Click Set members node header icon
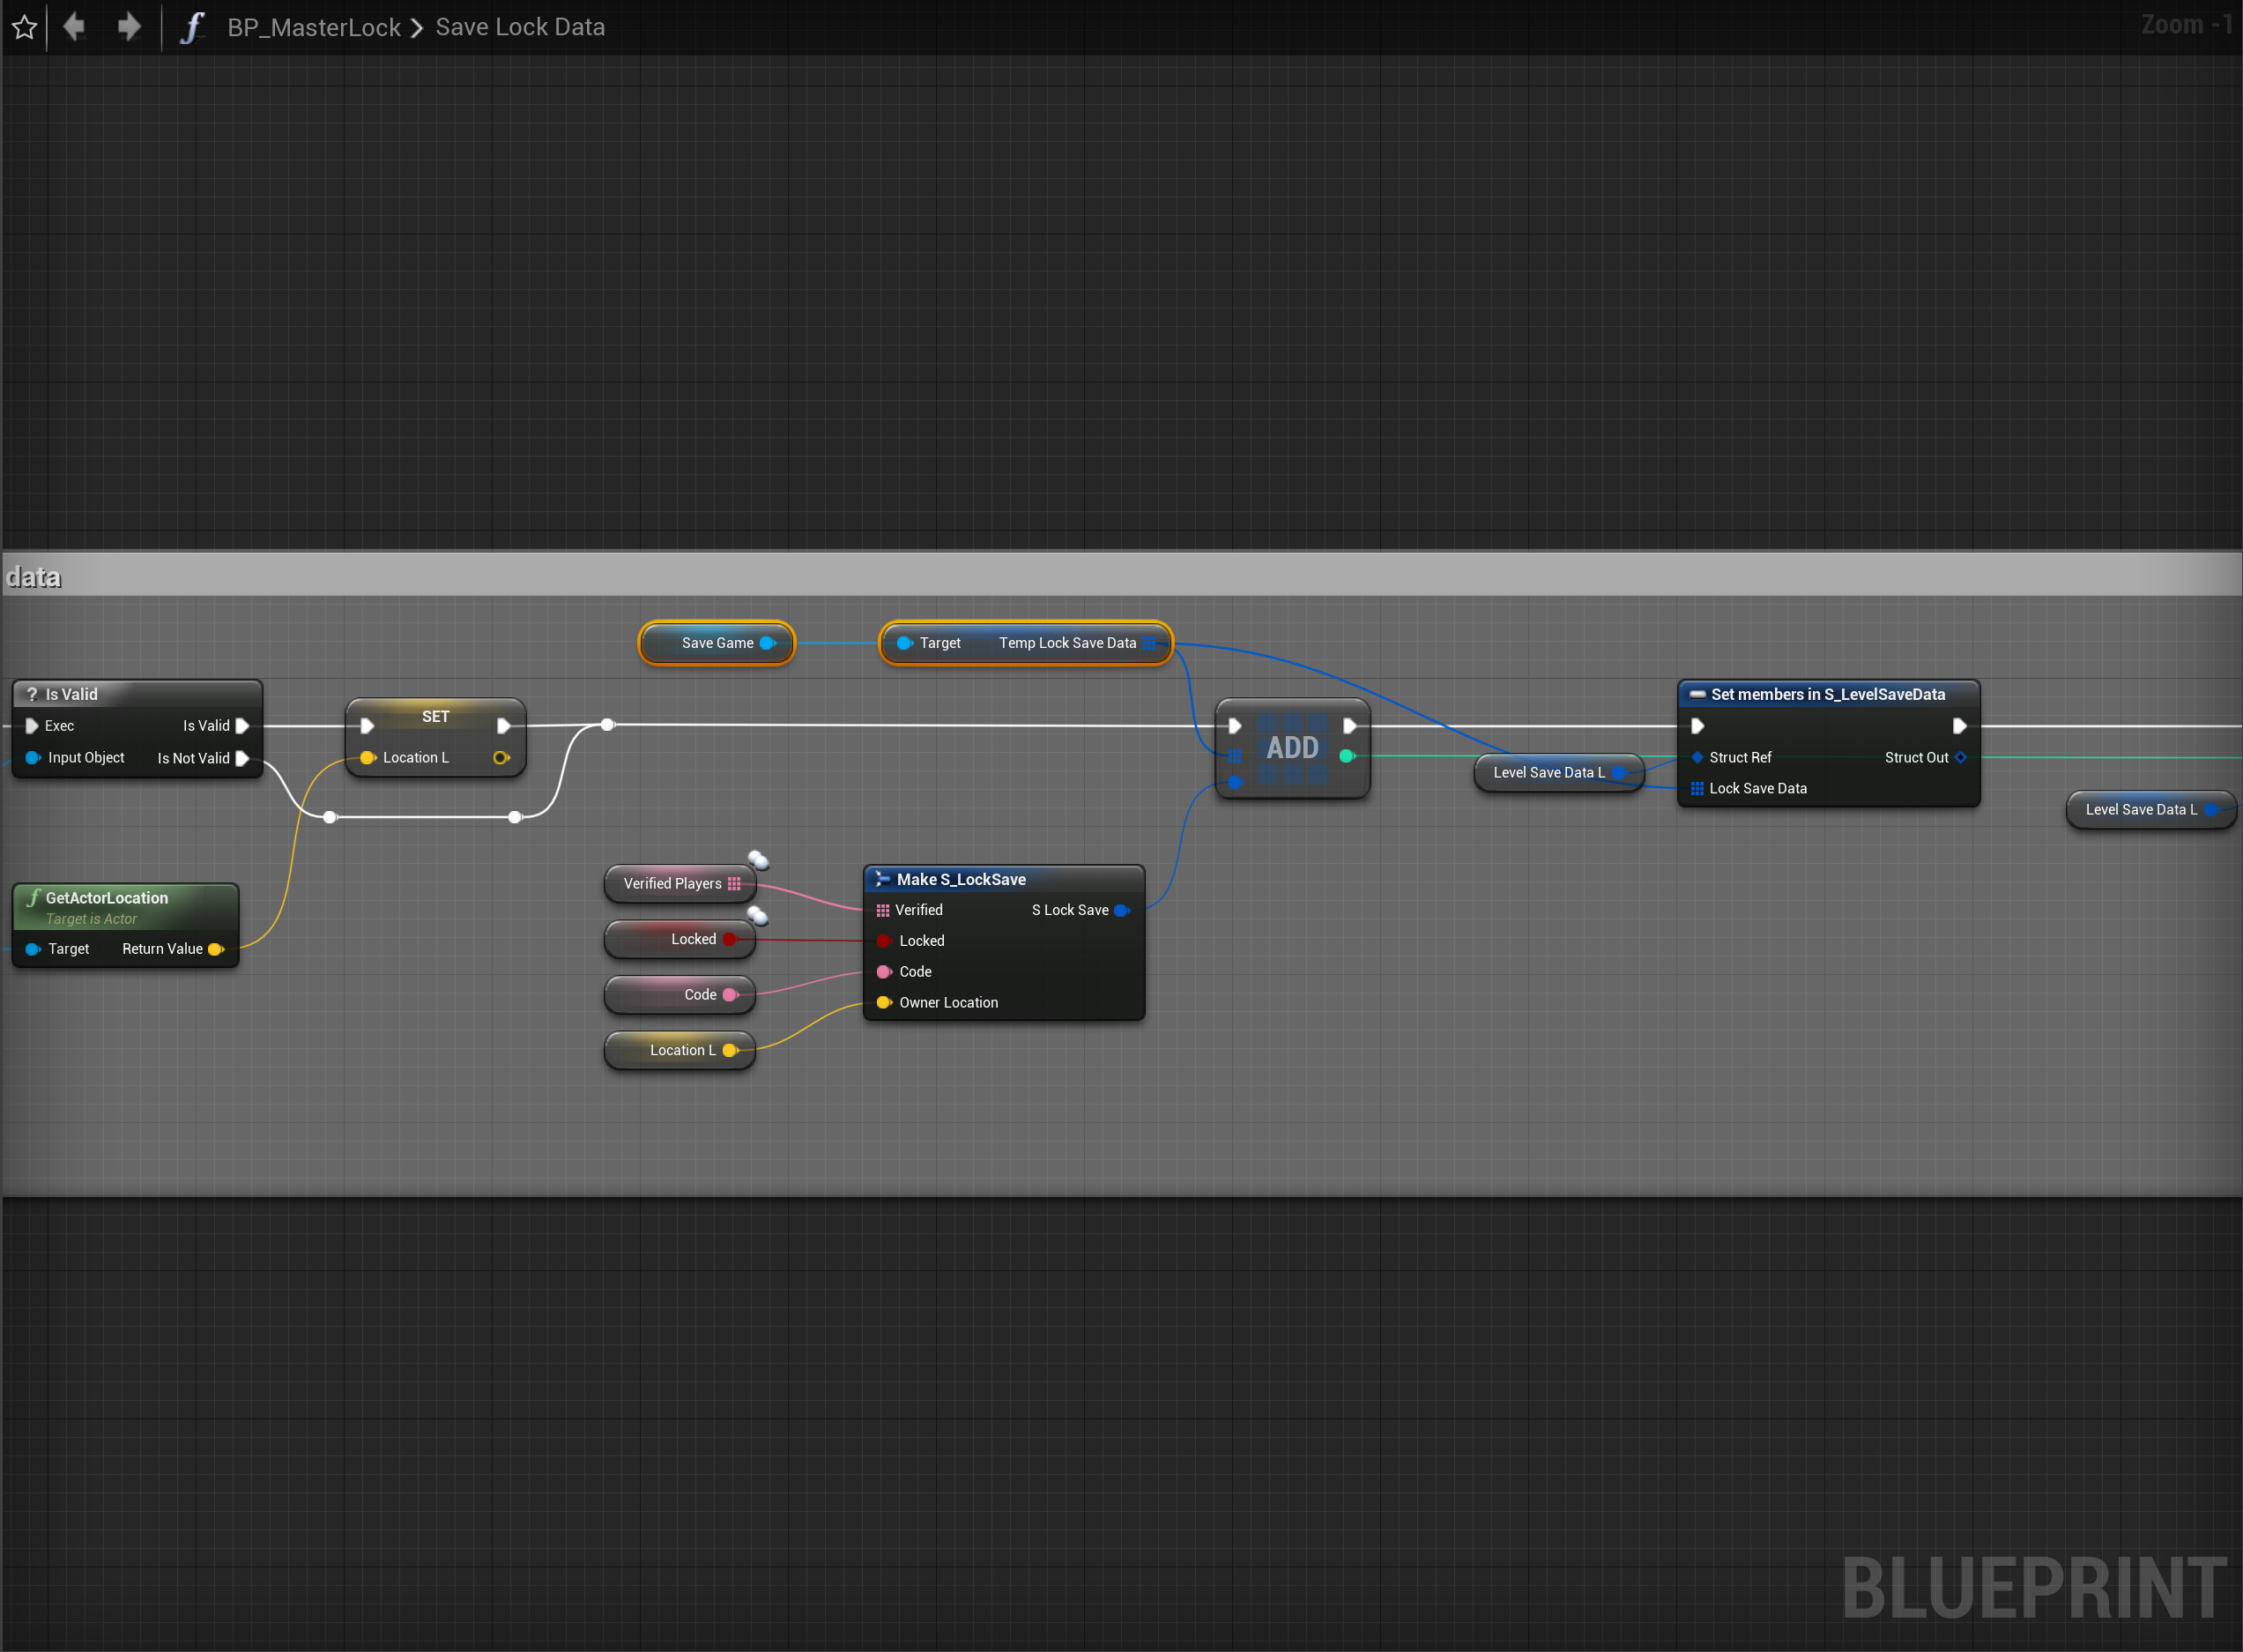Screen dimensions: 2243x1652 [1697, 694]
